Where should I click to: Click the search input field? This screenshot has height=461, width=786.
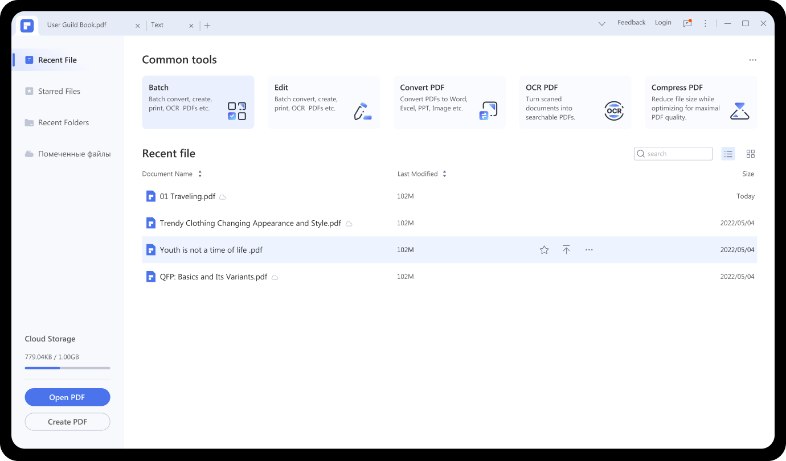tap(673, 154)
